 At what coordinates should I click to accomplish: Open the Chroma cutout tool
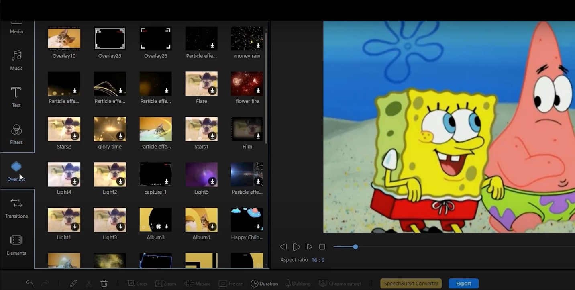pos(340,283)
